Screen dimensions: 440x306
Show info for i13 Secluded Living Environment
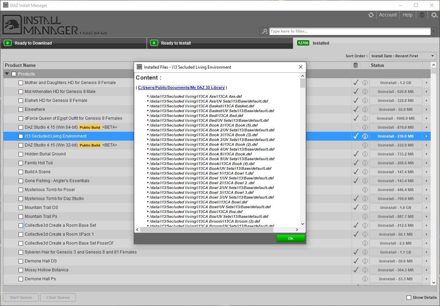click(365, 136)
